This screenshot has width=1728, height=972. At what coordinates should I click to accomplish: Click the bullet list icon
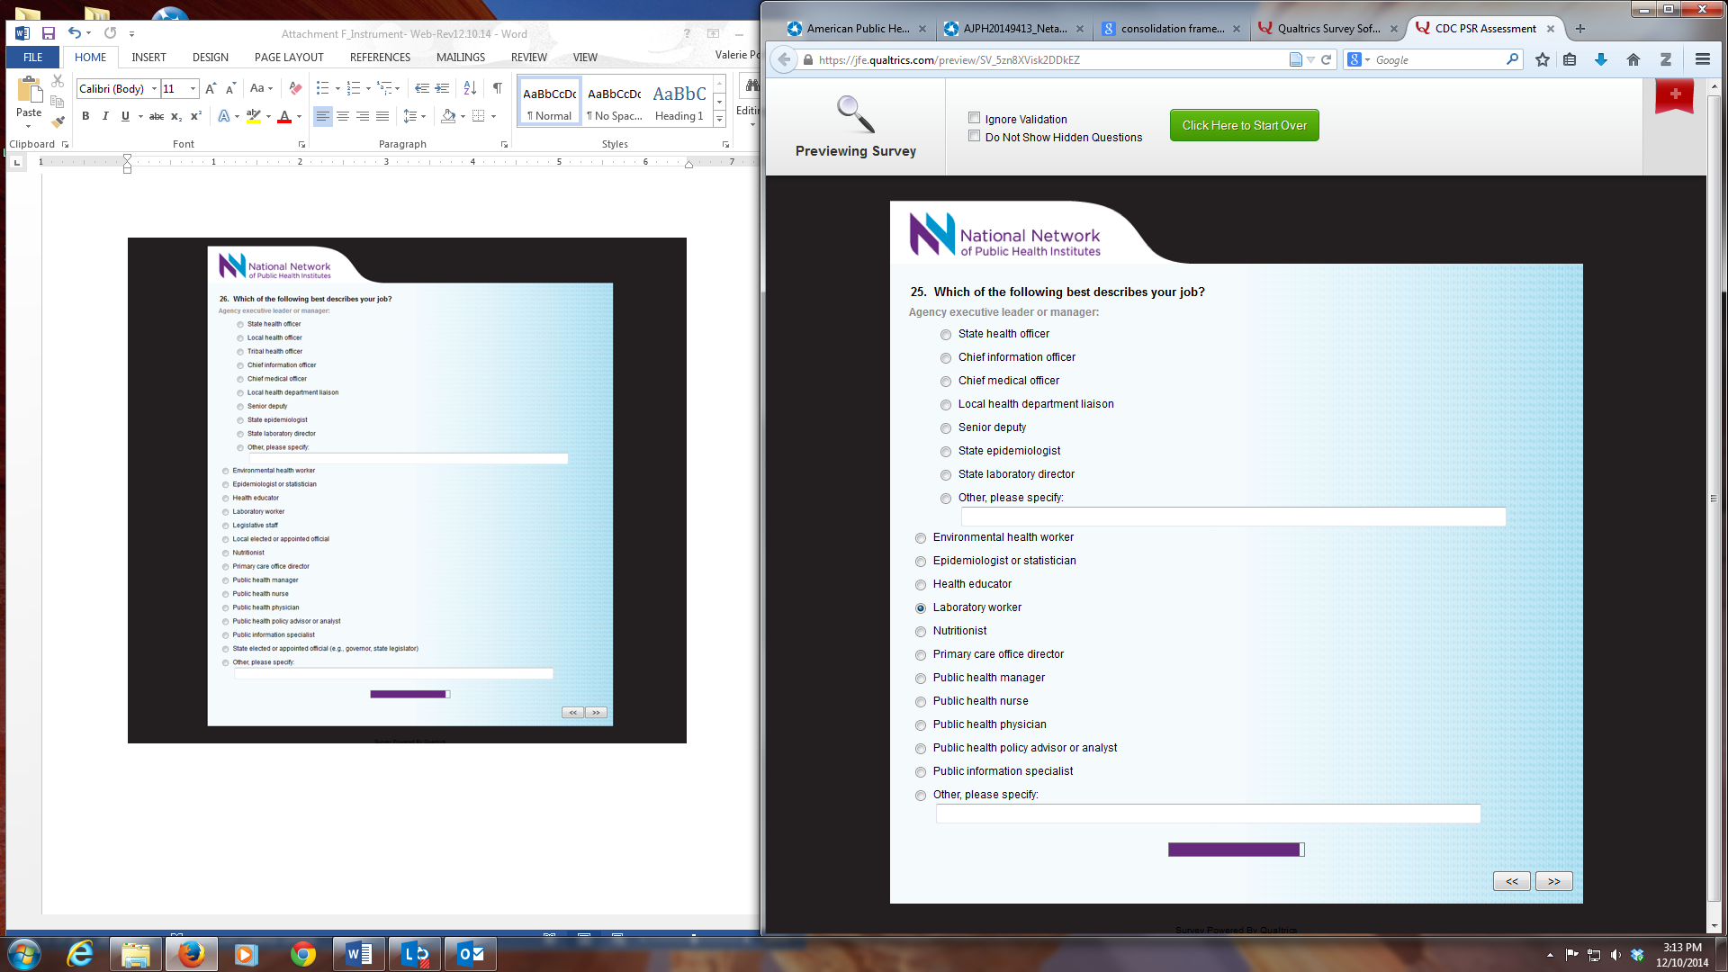pos(322,88)
